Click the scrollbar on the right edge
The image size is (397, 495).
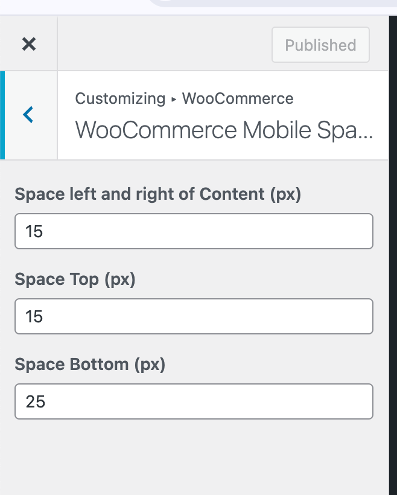393,241
